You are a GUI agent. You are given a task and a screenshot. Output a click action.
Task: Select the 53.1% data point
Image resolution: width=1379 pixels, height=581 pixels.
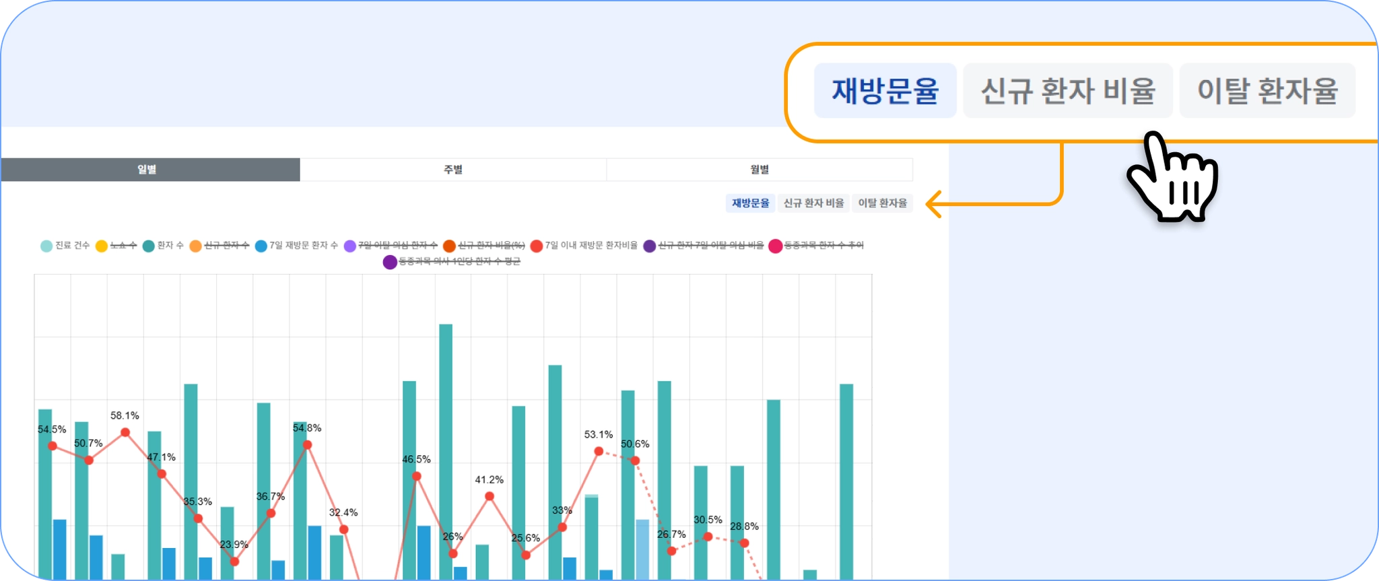click(x=599, y=451)
